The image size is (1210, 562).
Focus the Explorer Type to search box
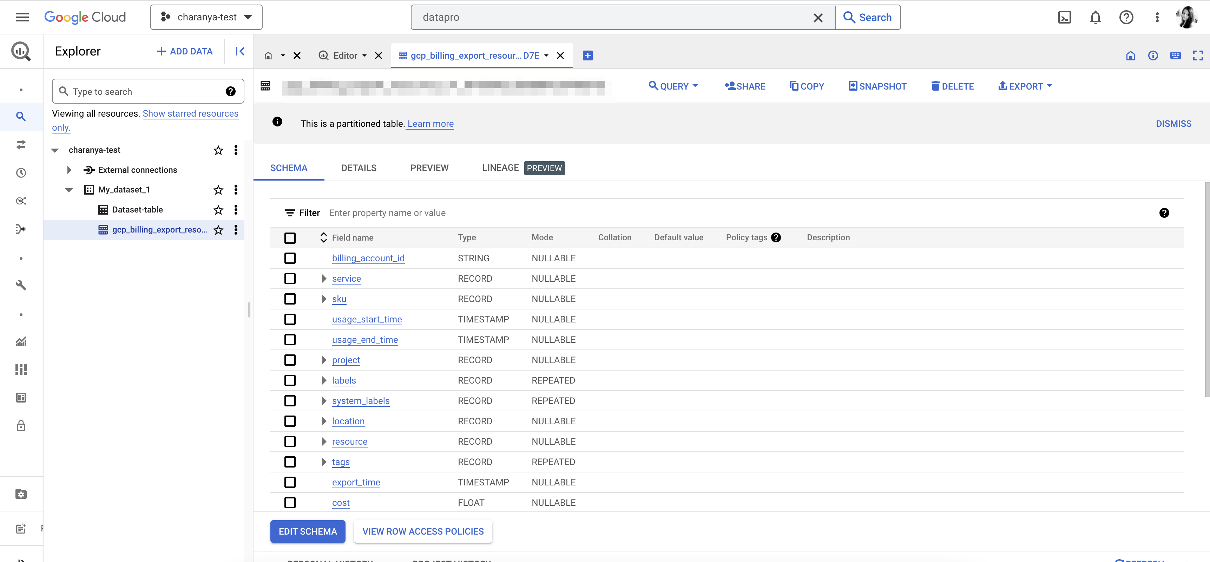(x=147, y=92)
